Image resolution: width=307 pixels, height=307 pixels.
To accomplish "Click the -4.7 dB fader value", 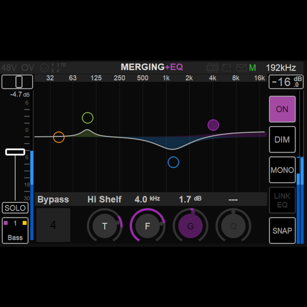I will (20, 95).
